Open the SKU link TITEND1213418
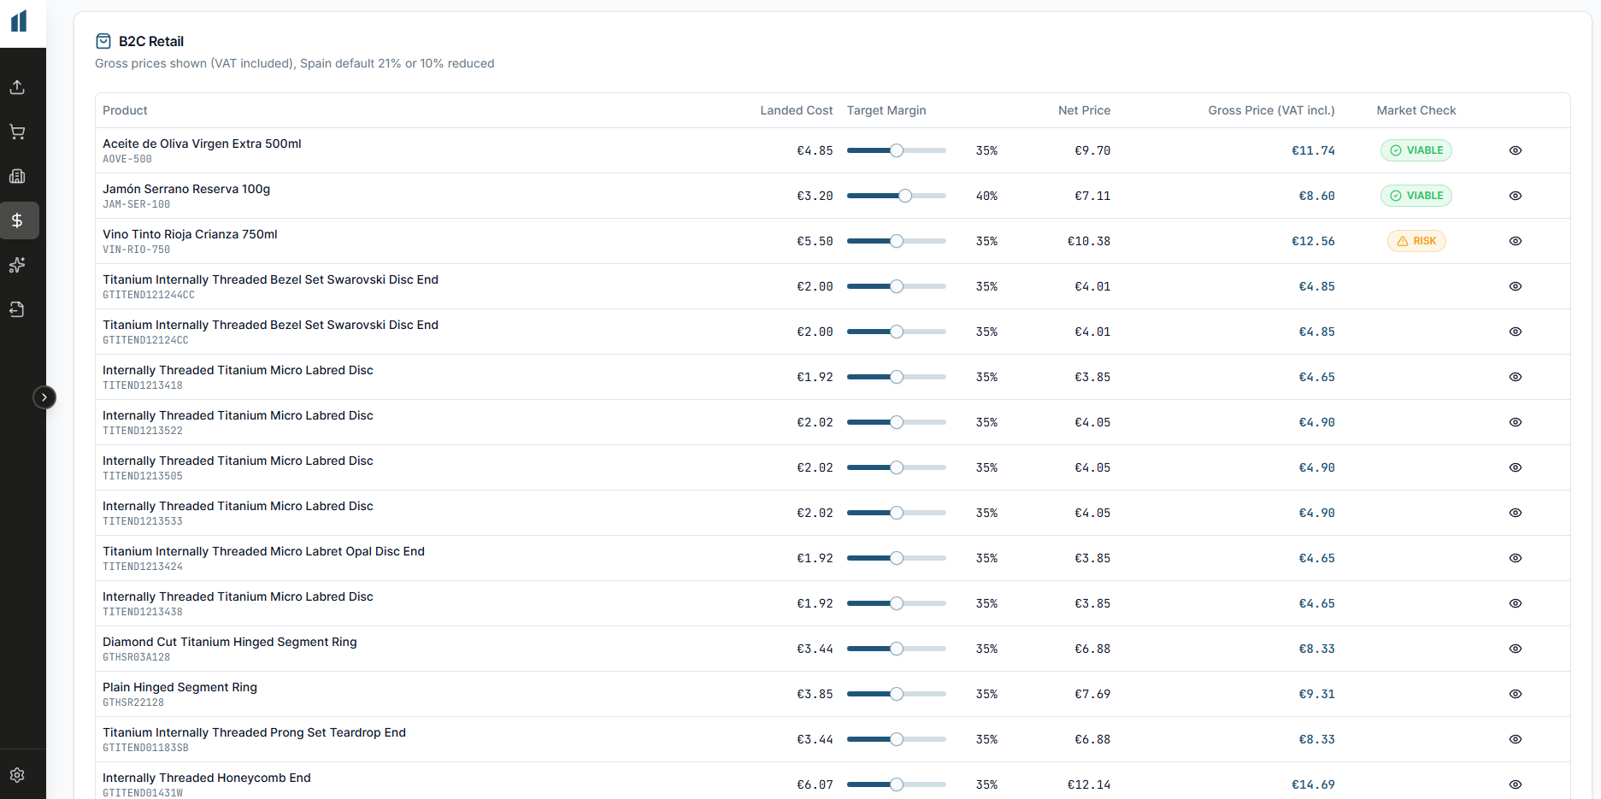The height and width of the screenshot is (799, 1601). (142, 385)
